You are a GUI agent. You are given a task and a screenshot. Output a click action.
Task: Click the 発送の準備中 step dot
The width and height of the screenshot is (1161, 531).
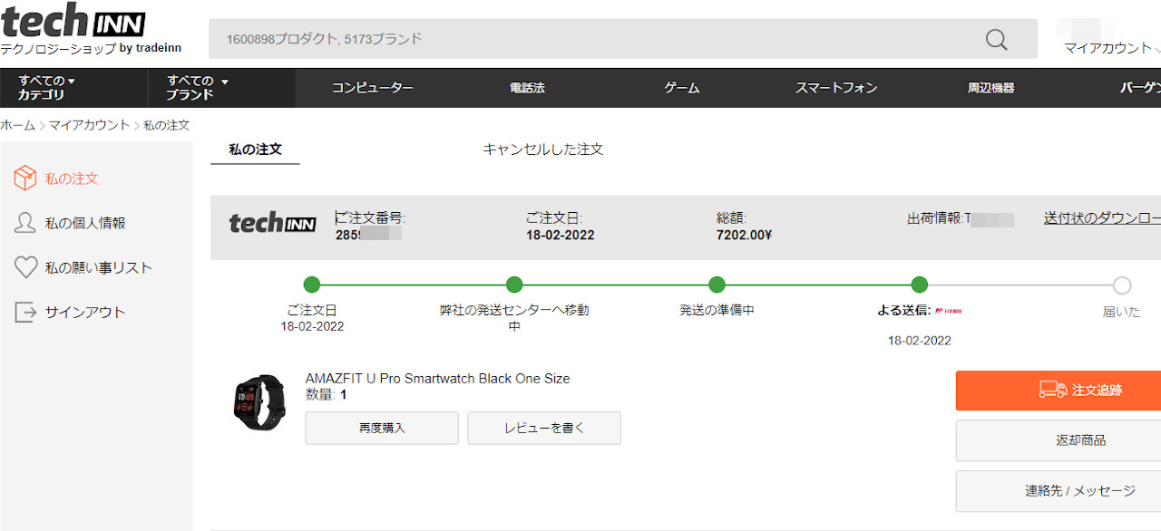tap(717, 285)
